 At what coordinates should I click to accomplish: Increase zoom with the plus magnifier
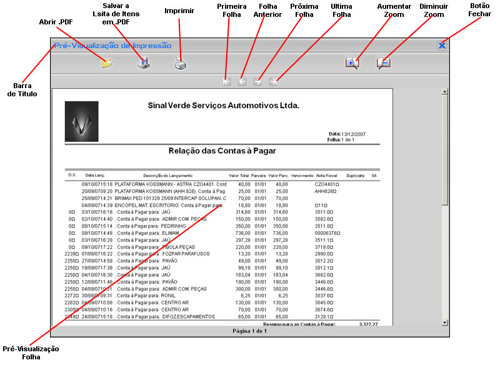click(x=352, y=62)
